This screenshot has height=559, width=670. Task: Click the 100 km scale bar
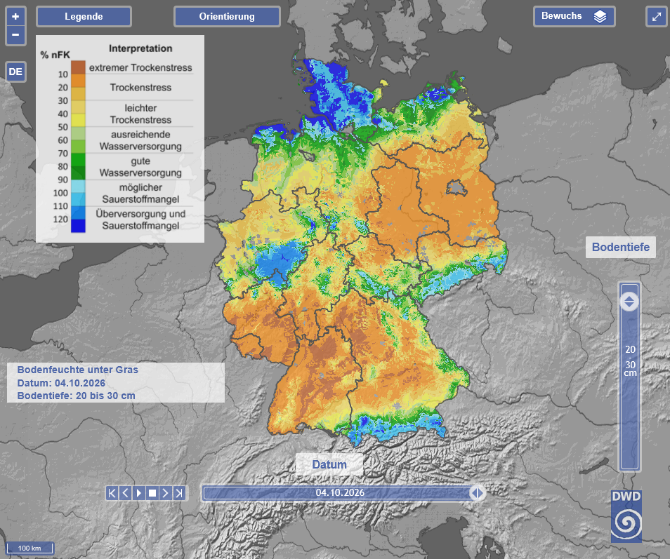coord(30,548)
